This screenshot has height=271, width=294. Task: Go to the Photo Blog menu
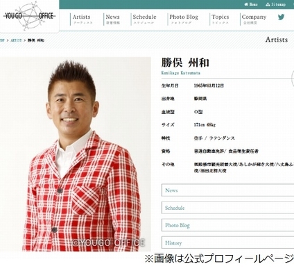184,19
